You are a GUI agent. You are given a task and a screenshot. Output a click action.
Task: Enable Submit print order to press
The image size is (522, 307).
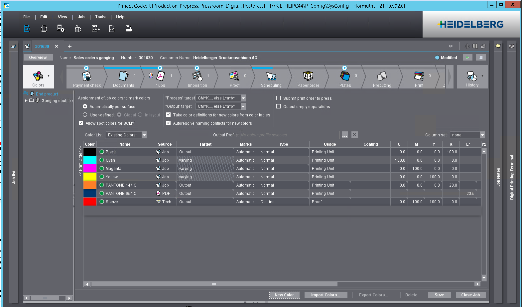[279, 98]
